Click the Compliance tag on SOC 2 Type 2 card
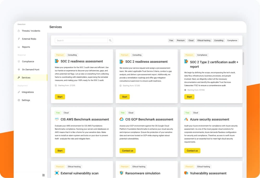The image size is (260, 178). (202, 55)
